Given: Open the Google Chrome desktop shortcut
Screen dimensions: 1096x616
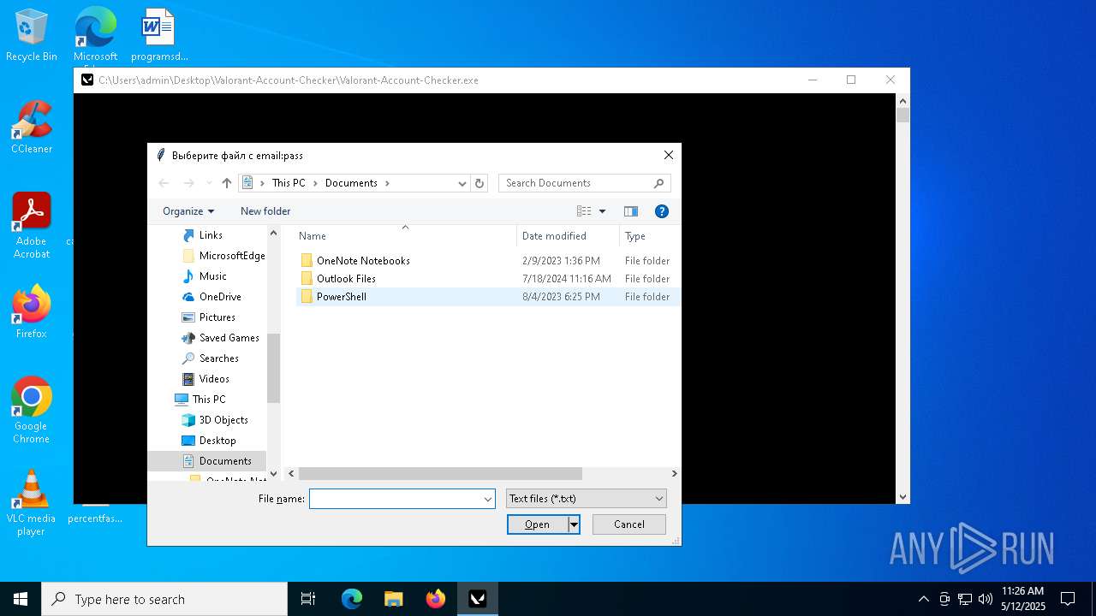Looking at the screenshot, I should tap(32, 411).
